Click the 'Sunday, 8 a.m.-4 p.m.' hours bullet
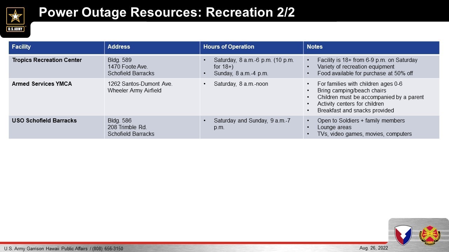Viewport: 449px width, 252px height. [241, 73]
